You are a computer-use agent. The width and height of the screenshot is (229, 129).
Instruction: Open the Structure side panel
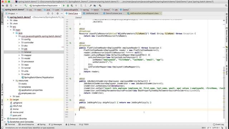pos(2,115)
